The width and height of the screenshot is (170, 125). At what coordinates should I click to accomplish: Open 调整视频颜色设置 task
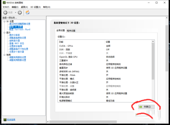point(18,57)
